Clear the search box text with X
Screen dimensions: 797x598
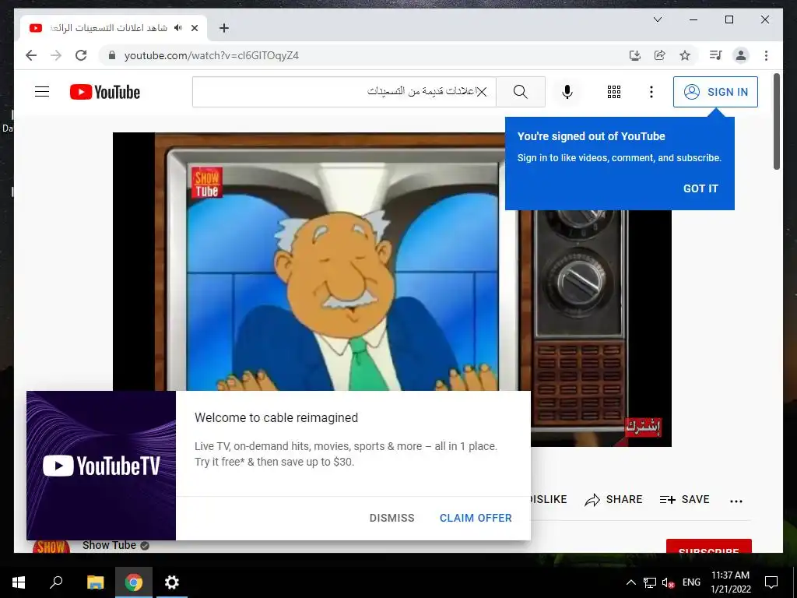point(482,92)
